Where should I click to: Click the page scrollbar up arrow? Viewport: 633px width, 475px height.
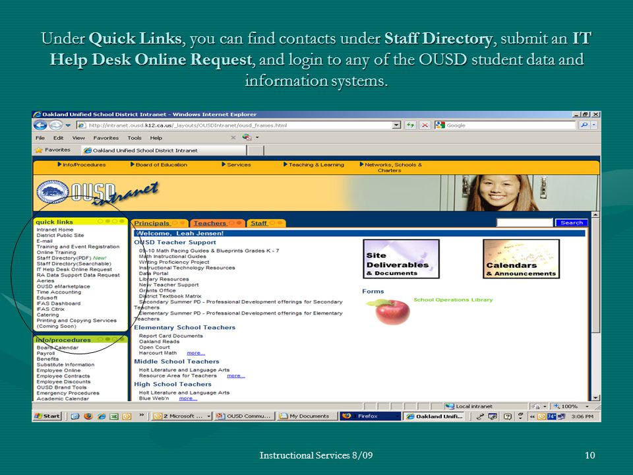coord(595,215)
